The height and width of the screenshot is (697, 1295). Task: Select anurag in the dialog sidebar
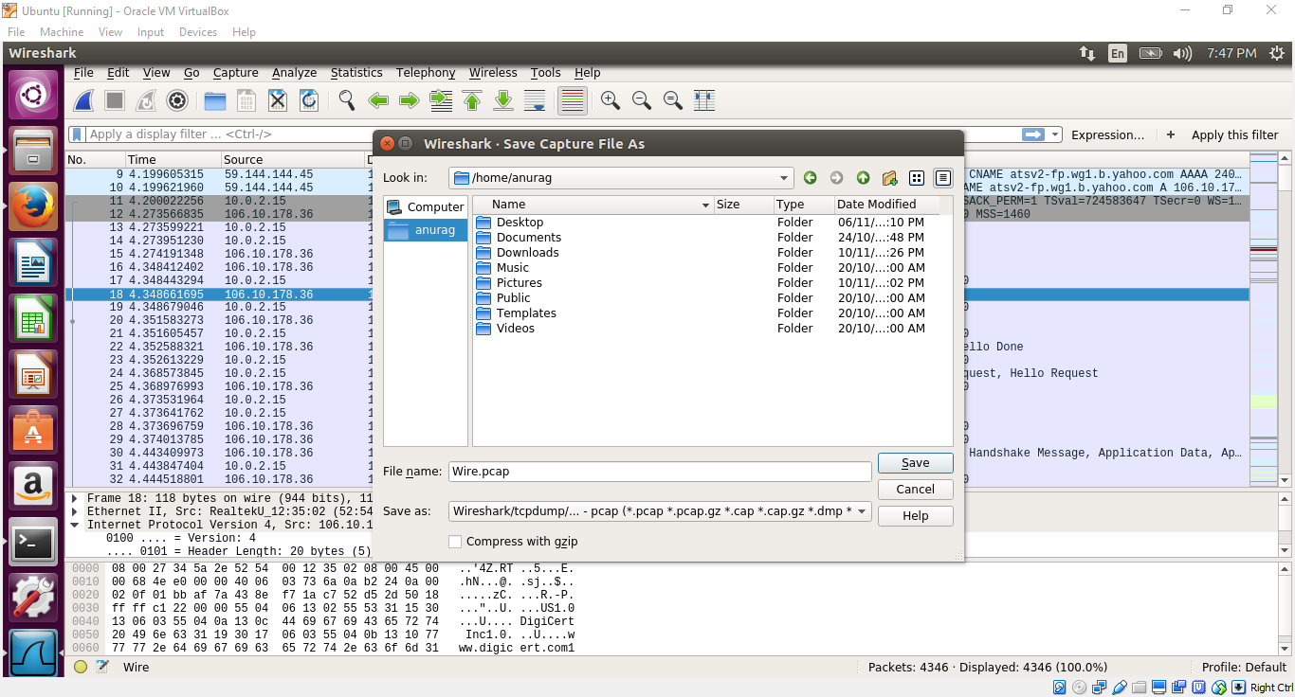pyautogui.click(x=426, y=230)
